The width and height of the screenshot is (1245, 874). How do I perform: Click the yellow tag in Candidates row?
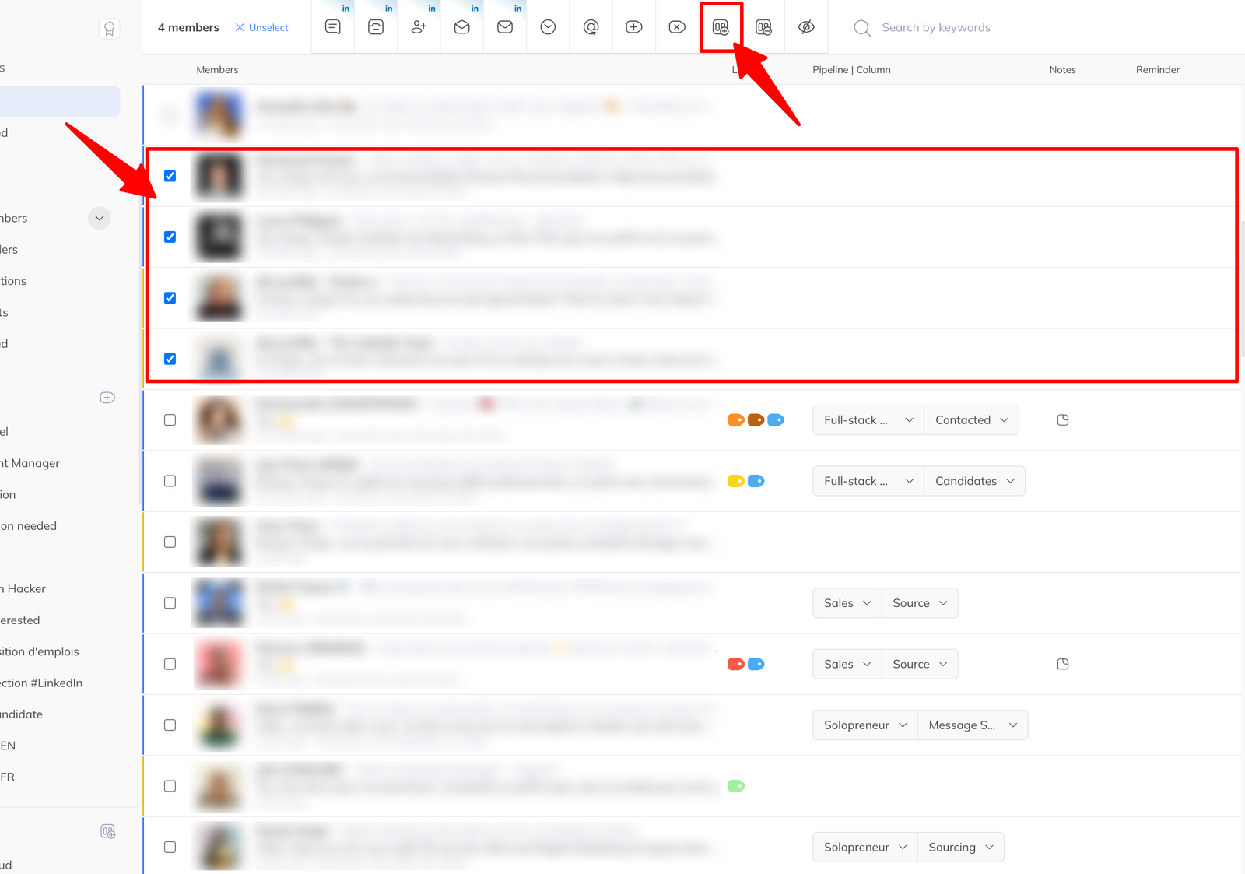point(736,481)
